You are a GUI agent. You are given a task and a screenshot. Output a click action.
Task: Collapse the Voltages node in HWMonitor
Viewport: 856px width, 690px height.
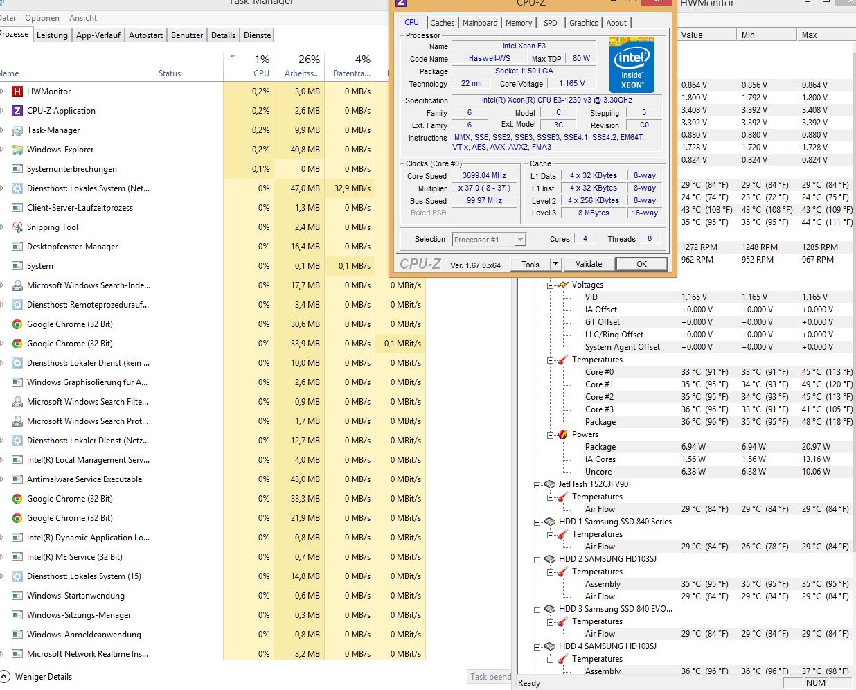[550, 285]
